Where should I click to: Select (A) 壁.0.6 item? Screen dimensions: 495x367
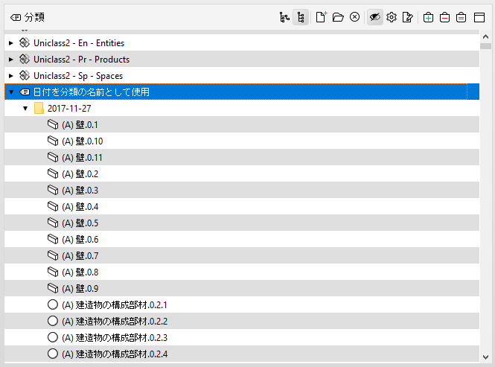pos(242,240)
